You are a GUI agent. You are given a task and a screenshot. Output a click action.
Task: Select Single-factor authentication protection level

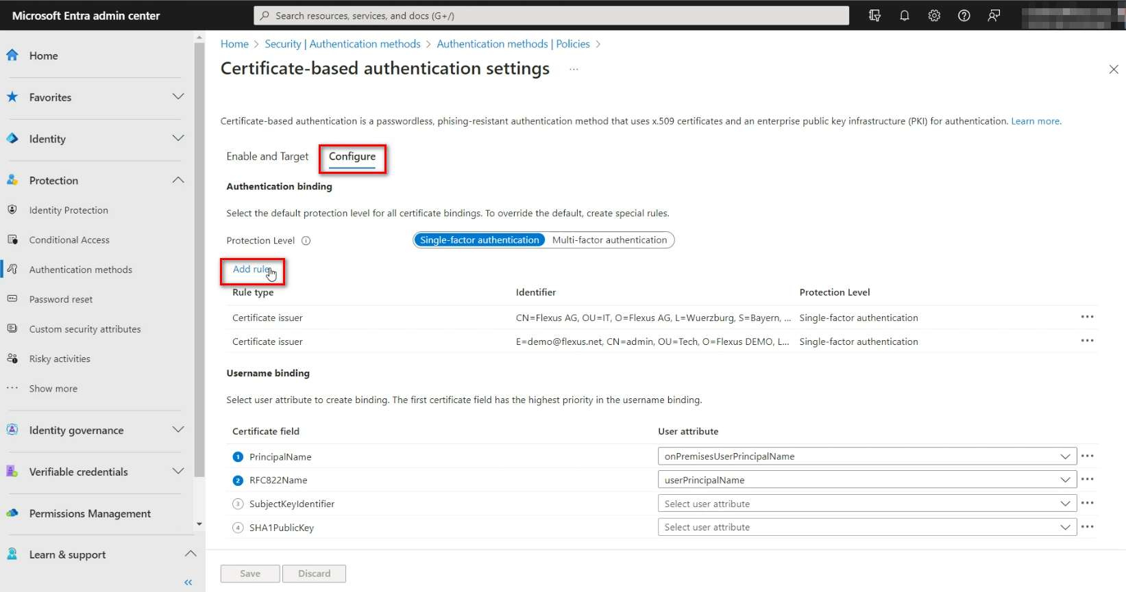[480, 240]
